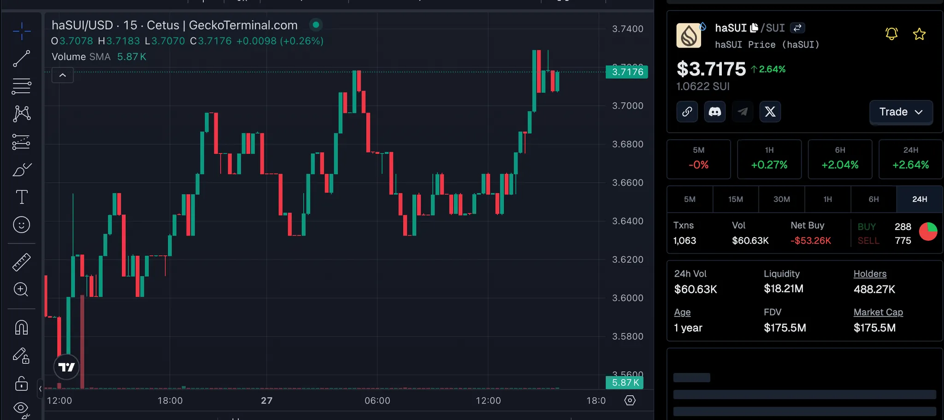The image size is (944, 420).
Task: Select the Fibonacci retracement tool
Action: 21,86
